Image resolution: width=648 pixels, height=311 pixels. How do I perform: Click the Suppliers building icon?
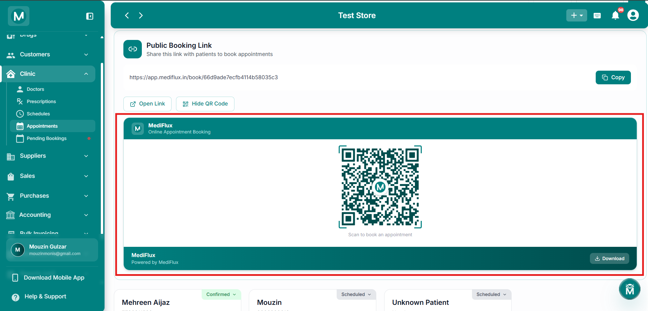pos(11,156)
